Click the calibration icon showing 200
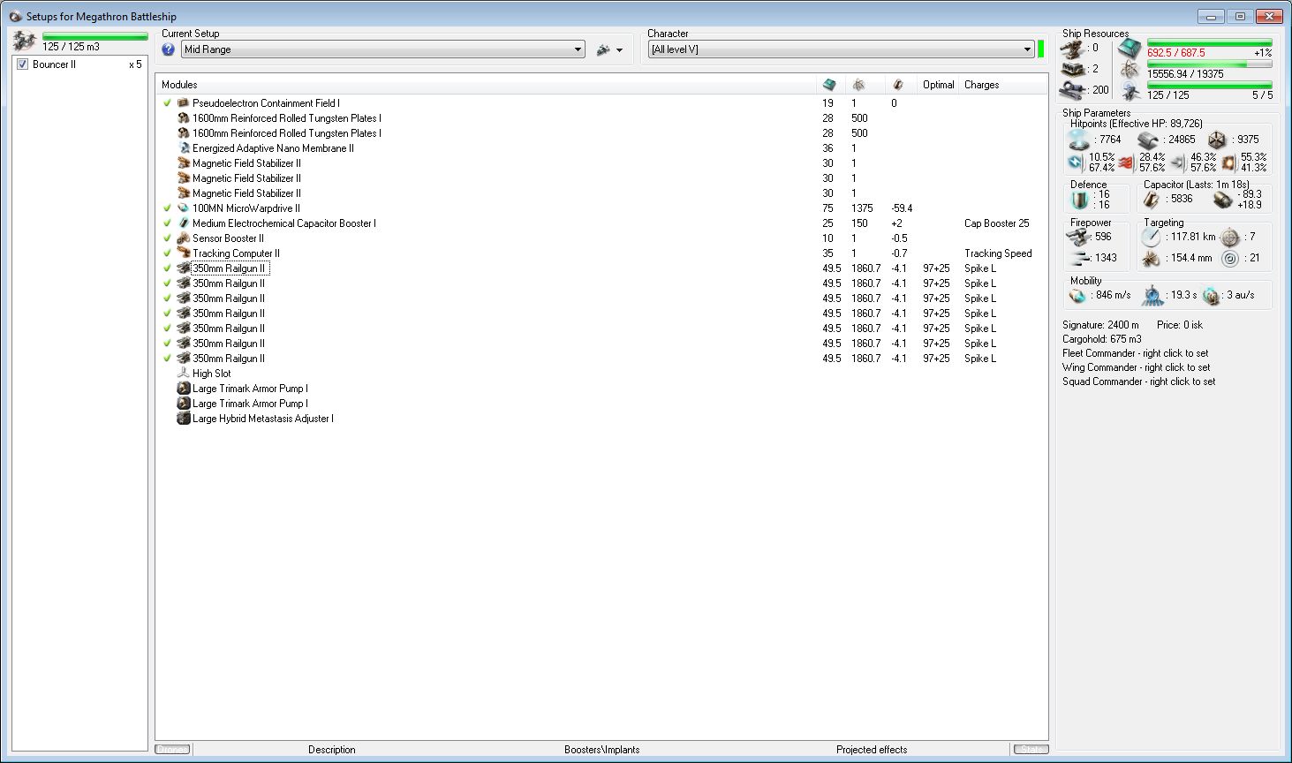Image resolution: width=1292 pixels, height=763 pixels. point(1073,90)
